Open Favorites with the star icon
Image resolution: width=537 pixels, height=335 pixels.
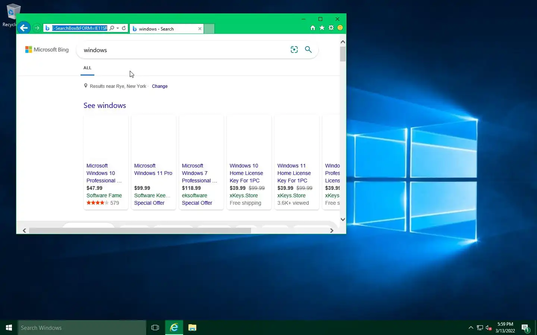322,28
